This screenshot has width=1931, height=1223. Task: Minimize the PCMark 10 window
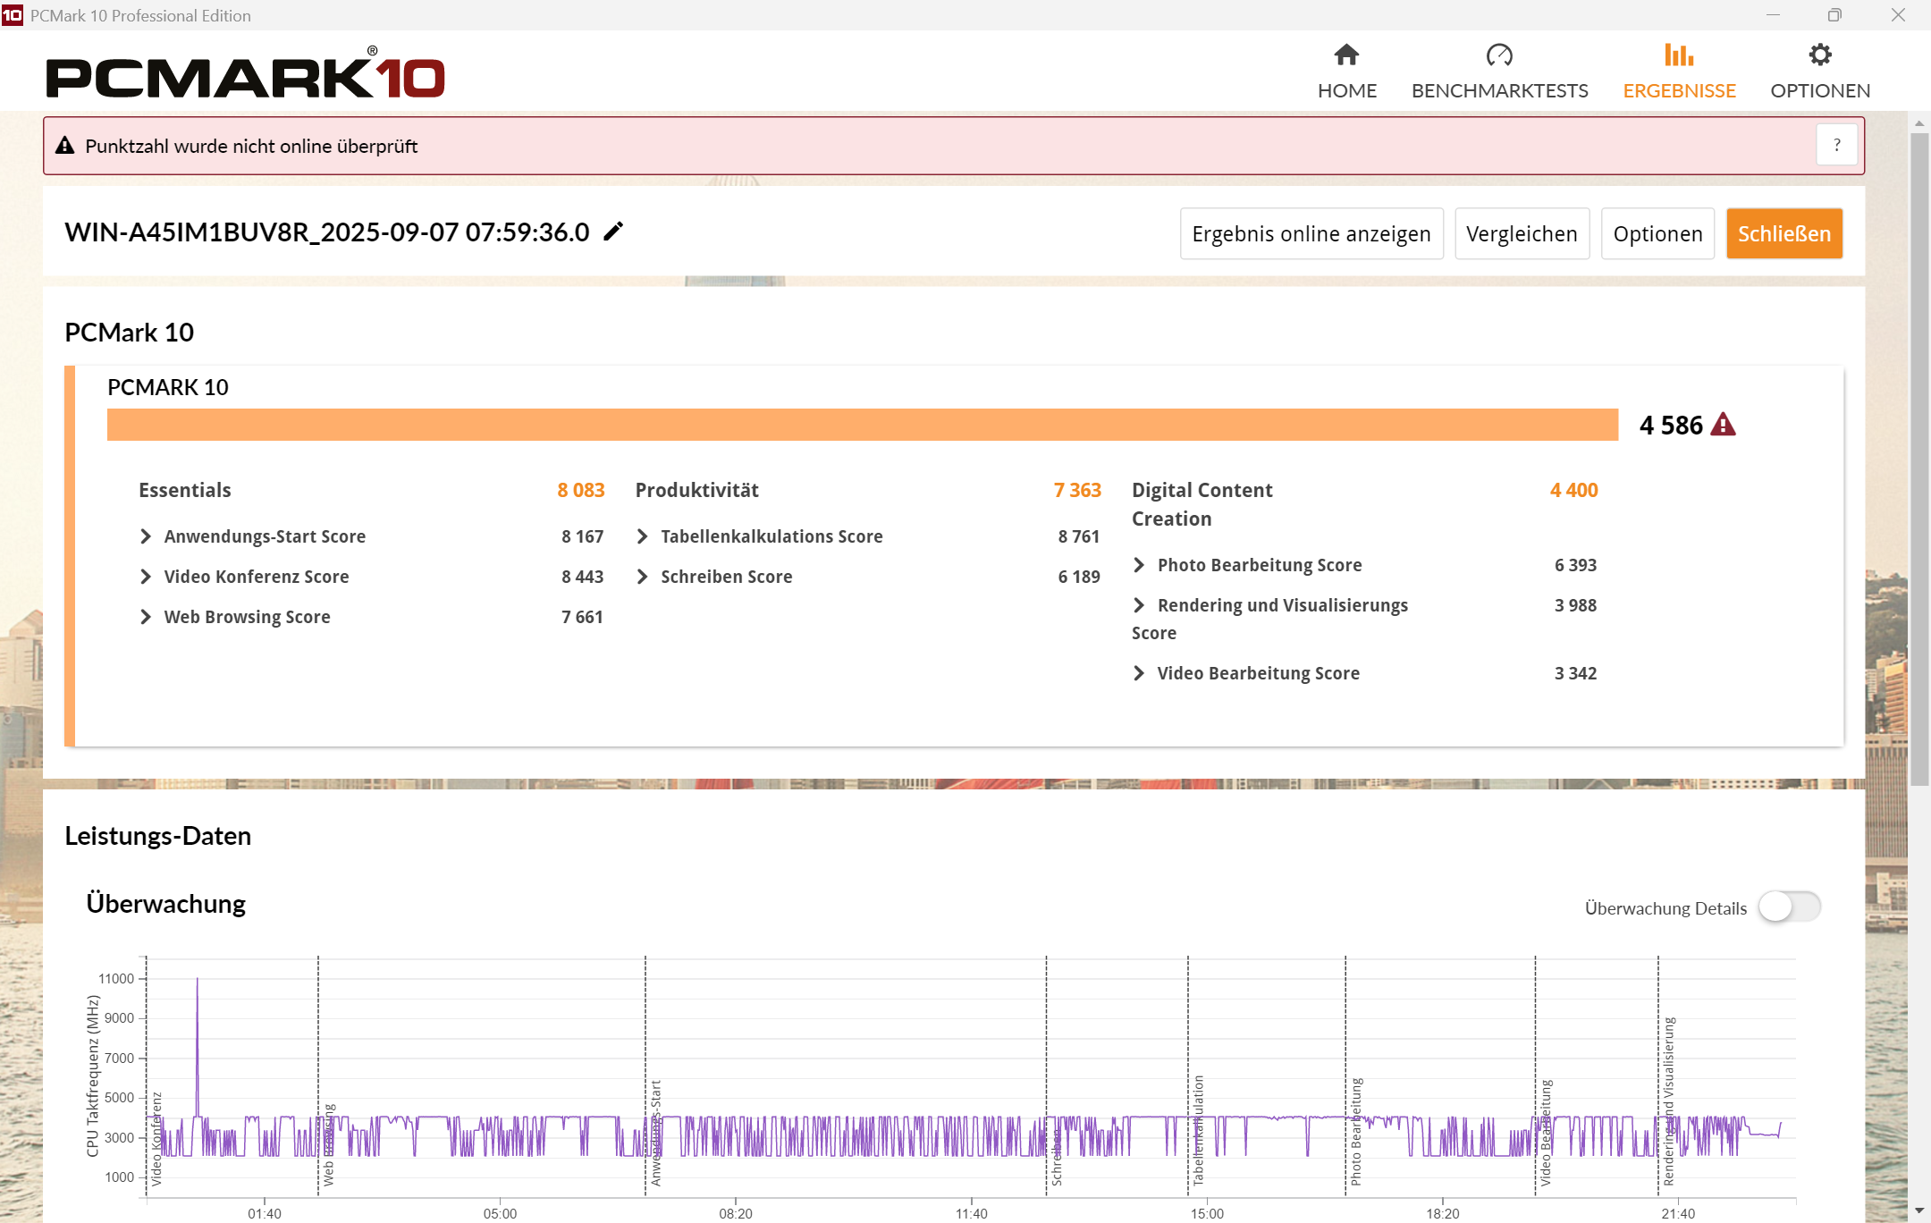(x=1773, y=15)
